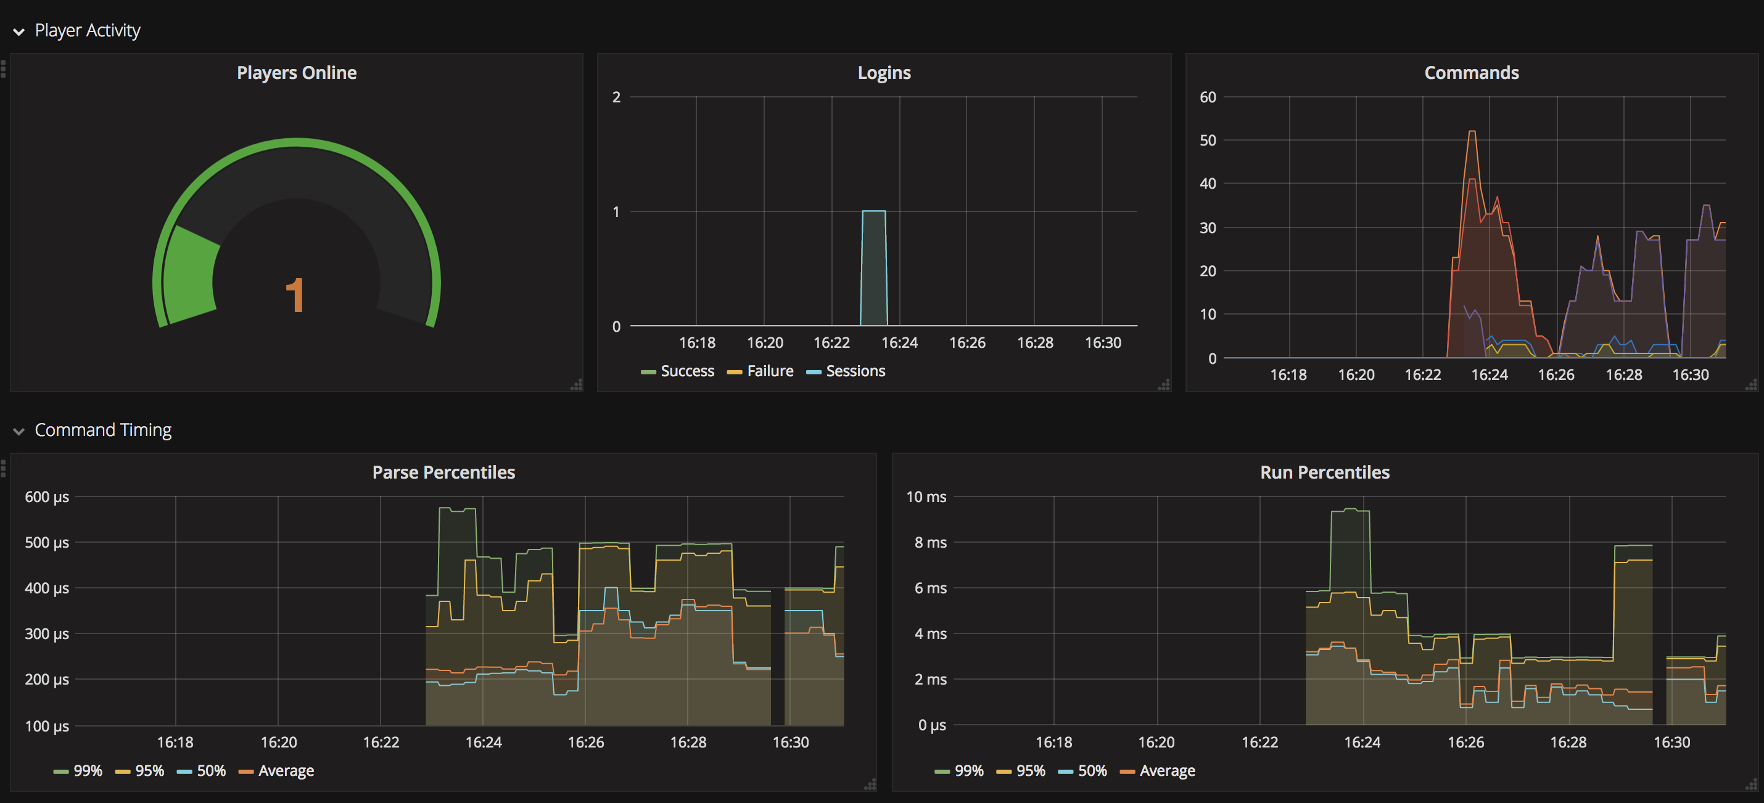Click the 600 µs label in Parse Percentiles
Image resolution: width=1764 pixels, height=803 pixels.
click(x=46, y=497)
